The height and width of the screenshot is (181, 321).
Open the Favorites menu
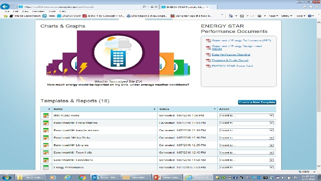(38, 11)
